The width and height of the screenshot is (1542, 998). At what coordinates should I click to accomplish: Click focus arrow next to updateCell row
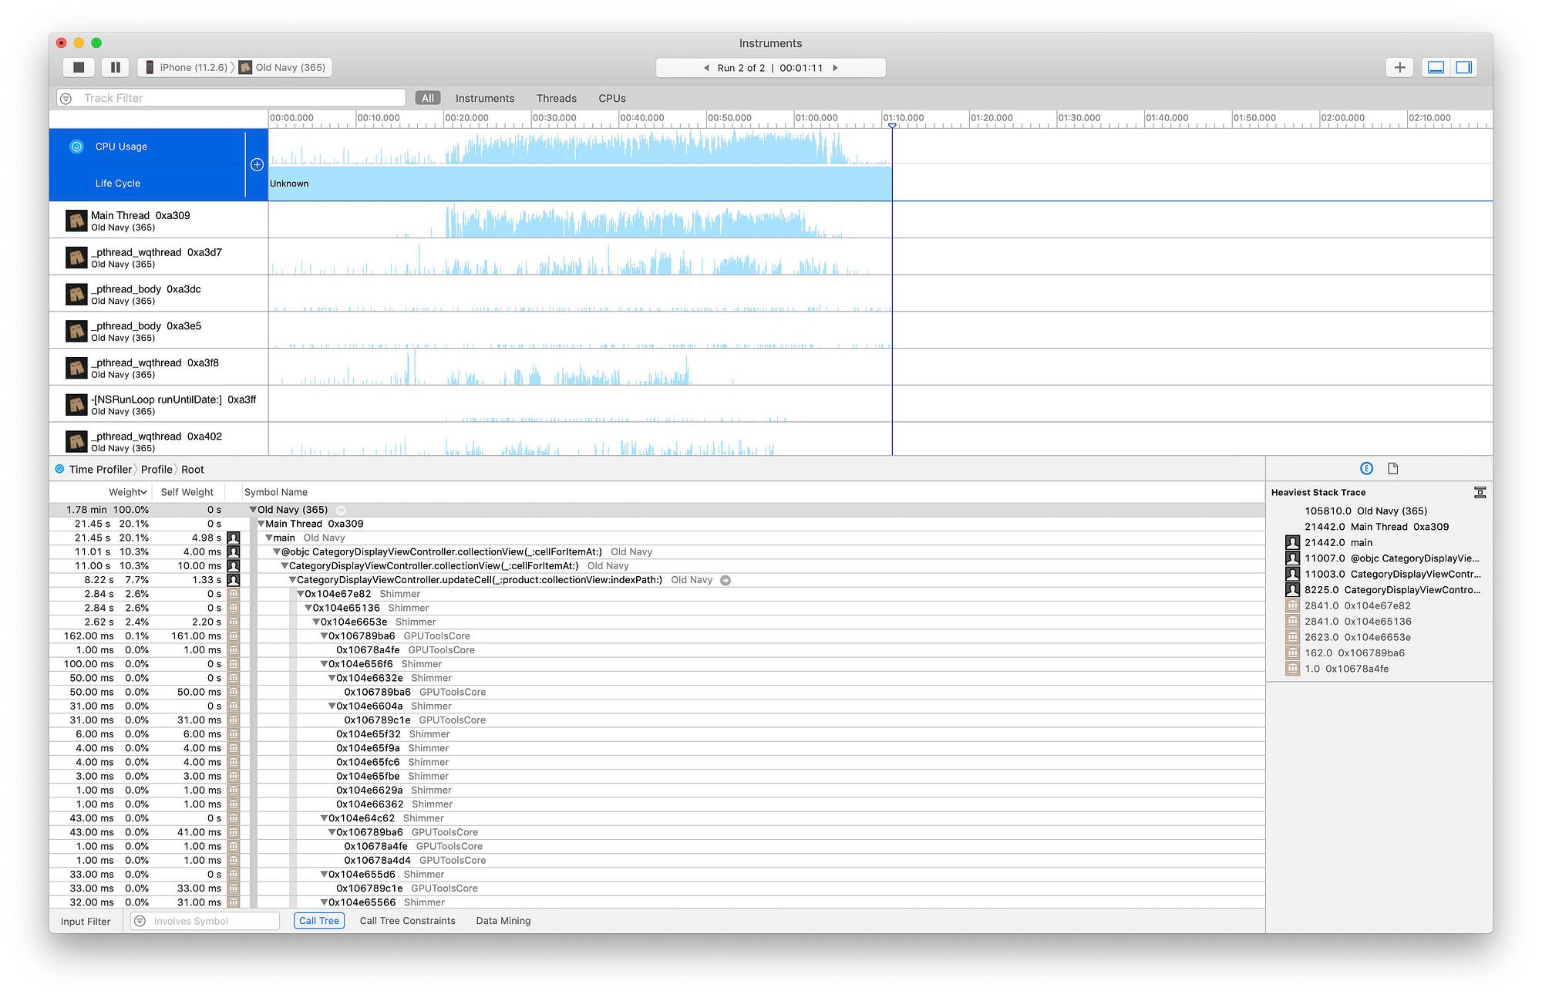click(x=726, y=580)
